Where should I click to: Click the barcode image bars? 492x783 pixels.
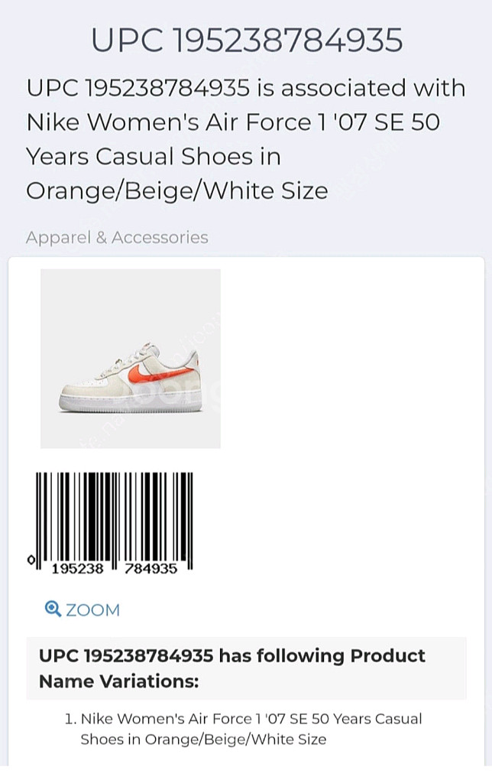pyautogui.click(x=115, y=514)
